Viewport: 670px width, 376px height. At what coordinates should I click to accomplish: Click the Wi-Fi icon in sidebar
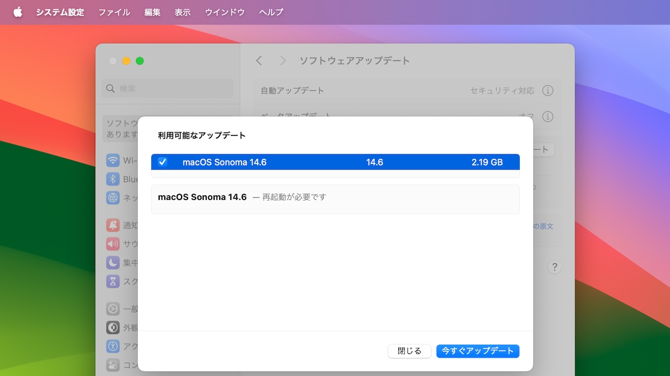tap(113, 160)
